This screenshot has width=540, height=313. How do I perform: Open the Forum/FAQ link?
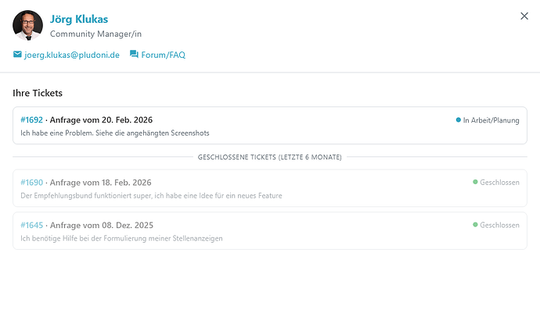pyautogui.click(x=163, y=55)
